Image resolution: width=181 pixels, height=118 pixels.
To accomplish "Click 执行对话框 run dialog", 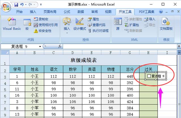I will 98,31.
